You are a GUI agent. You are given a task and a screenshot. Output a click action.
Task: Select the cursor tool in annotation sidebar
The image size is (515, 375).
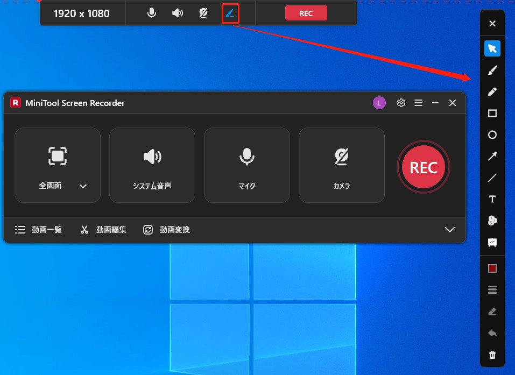tap(492, 48)
